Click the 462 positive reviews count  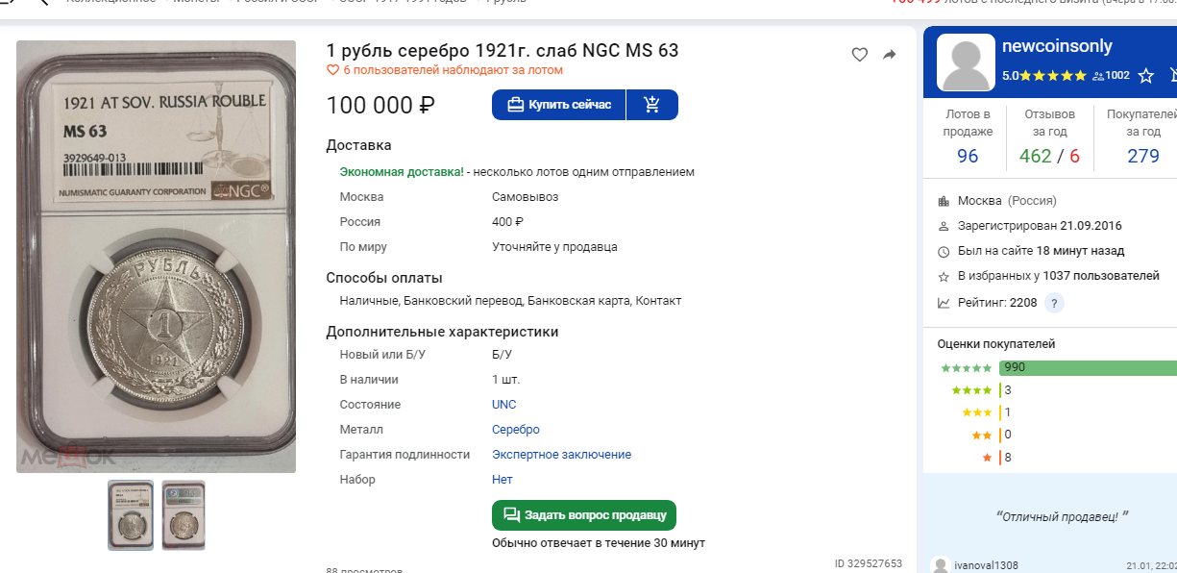pyautogui.click(x=1035, y=156)
